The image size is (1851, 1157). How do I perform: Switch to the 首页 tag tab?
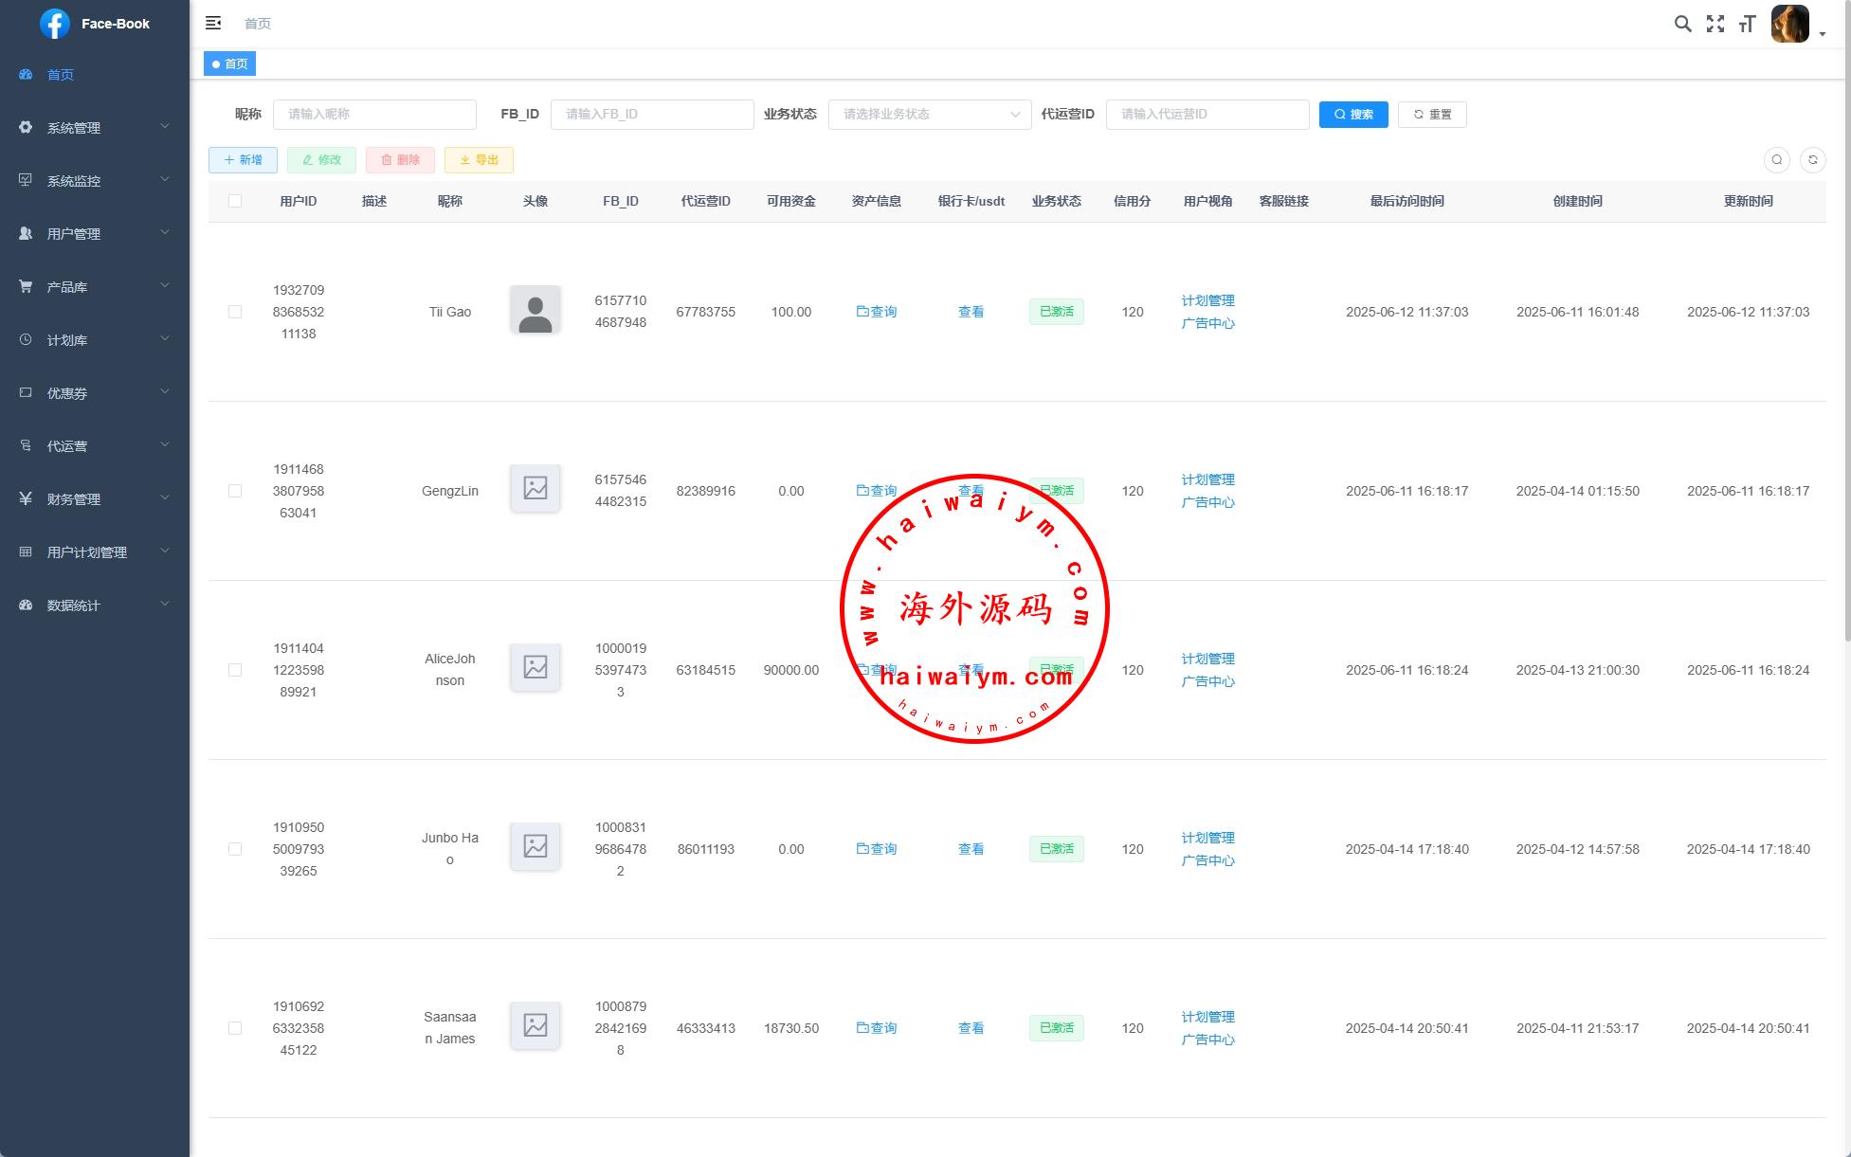pos(230,64)
